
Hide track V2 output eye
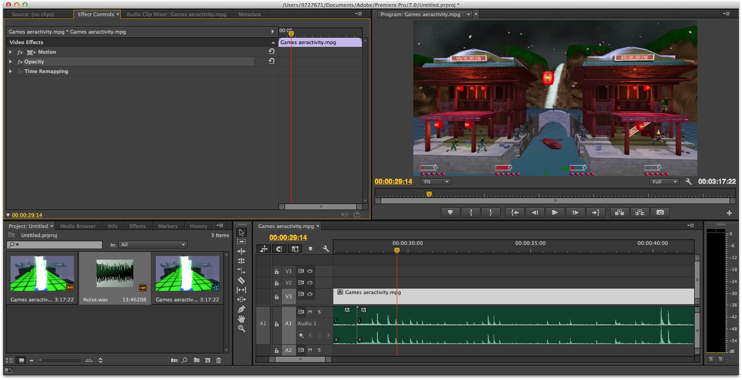pos(310,283)
